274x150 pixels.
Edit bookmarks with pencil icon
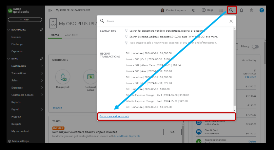(41, 30)
